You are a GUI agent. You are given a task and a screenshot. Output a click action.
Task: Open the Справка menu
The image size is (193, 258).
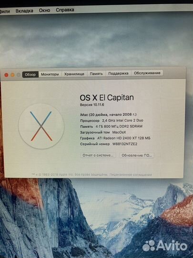(x=65, y=10)
